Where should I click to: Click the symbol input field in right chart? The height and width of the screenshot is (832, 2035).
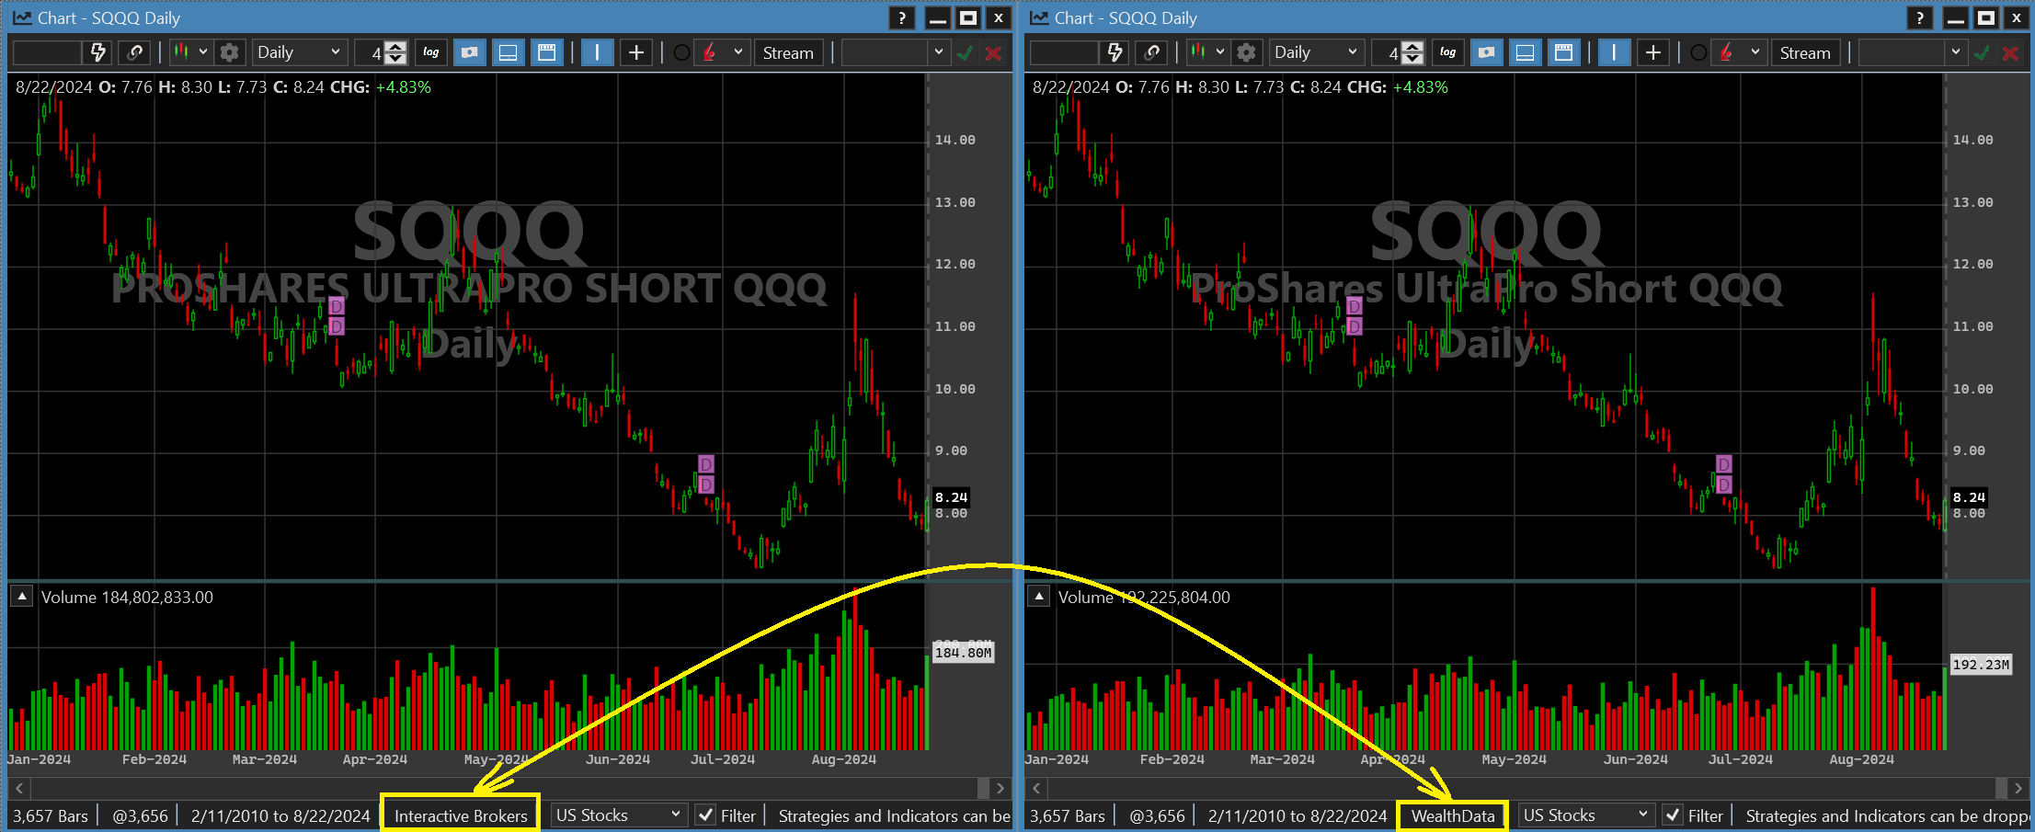1065,52
